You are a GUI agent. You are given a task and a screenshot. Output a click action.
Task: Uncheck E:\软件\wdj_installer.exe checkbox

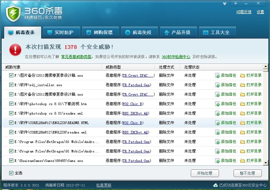click(11, 85)
